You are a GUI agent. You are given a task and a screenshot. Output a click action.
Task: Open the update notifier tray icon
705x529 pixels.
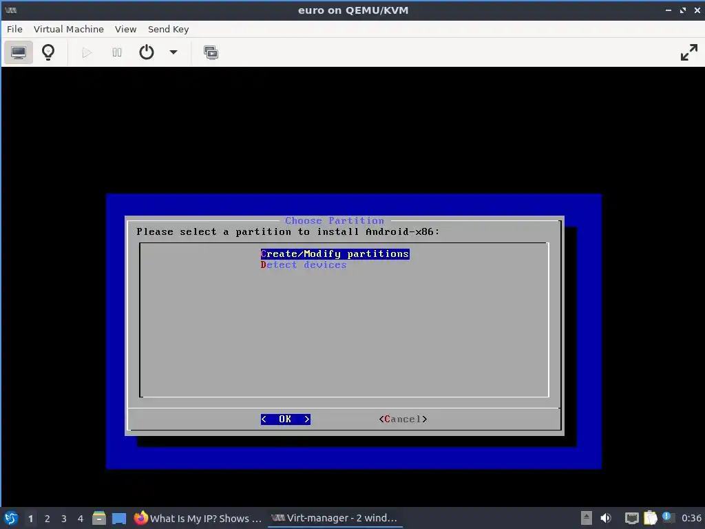click(x=668, y=517)
